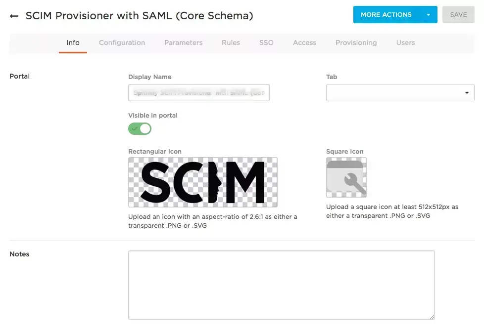Click the SCIM rectangular icon image

[x=203, y=182]
